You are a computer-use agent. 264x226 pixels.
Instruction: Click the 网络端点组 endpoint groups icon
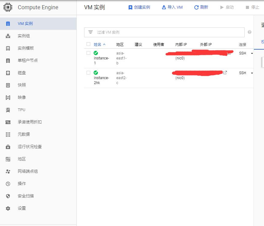tap(8, 172)
